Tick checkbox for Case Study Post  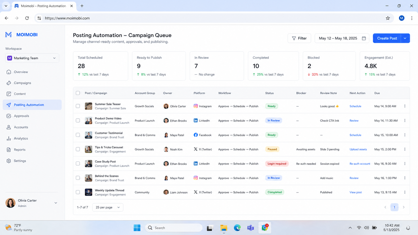coord(78,164)
